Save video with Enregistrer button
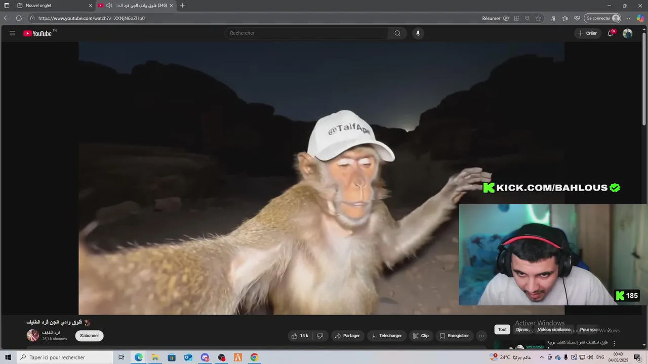This screenshot has width=648, height=364. point(454,336)
